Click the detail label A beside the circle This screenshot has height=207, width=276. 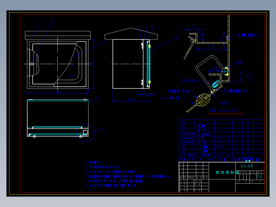tap(102, 129)
